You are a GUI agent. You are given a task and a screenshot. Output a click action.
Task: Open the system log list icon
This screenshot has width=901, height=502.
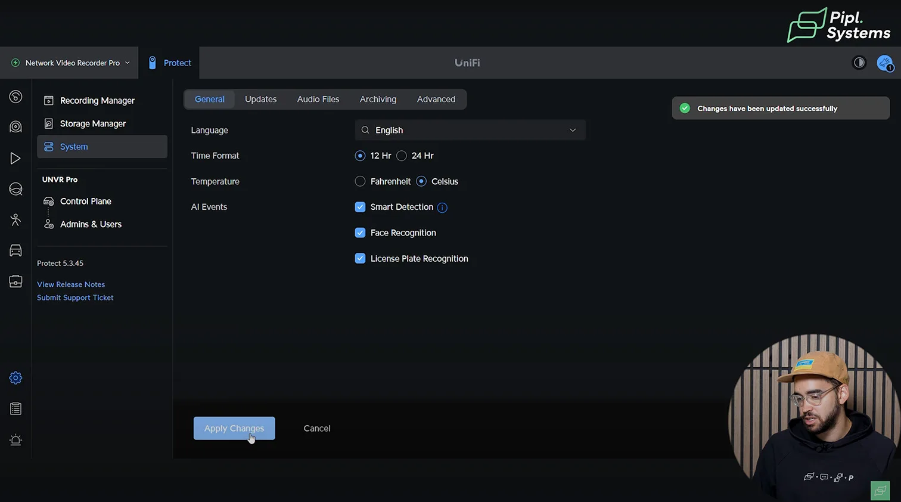tap(15, 409)
